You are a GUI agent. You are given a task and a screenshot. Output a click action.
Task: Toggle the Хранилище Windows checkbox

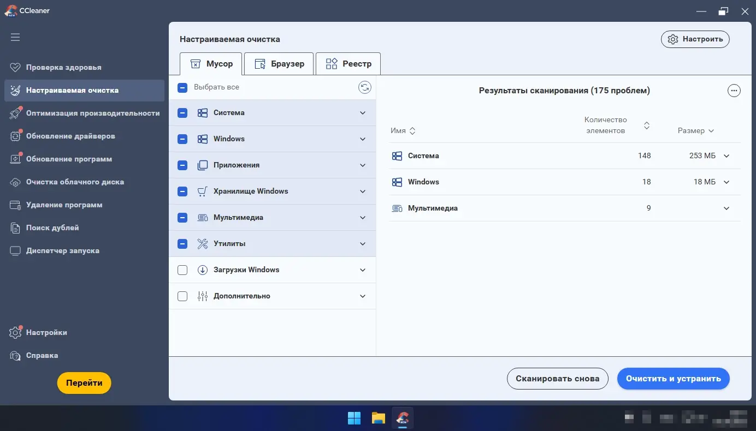pyautogui.click(x=182, y=191)
